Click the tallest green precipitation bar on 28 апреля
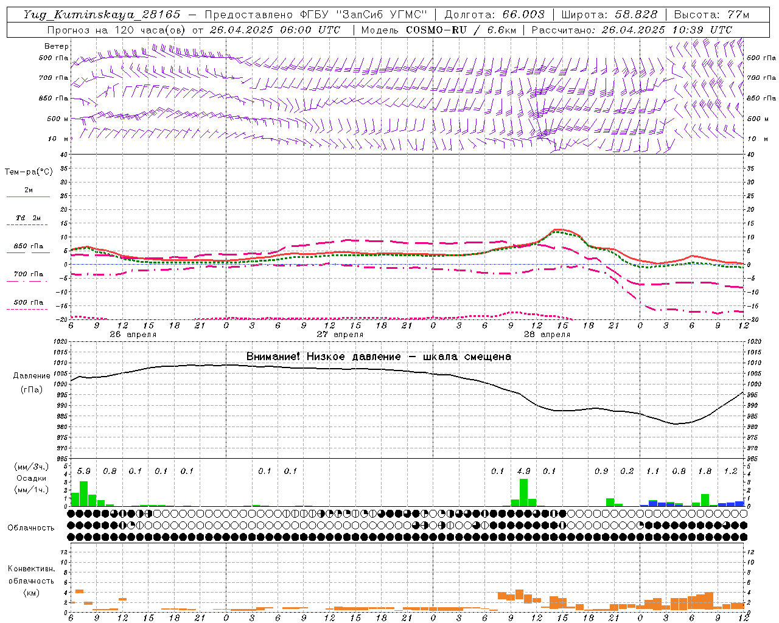 (523, 493)
